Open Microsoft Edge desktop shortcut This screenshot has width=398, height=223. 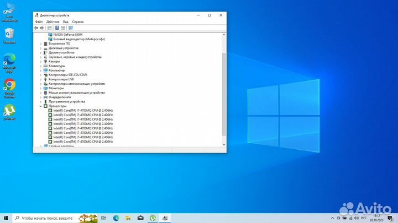pos(9,63)
